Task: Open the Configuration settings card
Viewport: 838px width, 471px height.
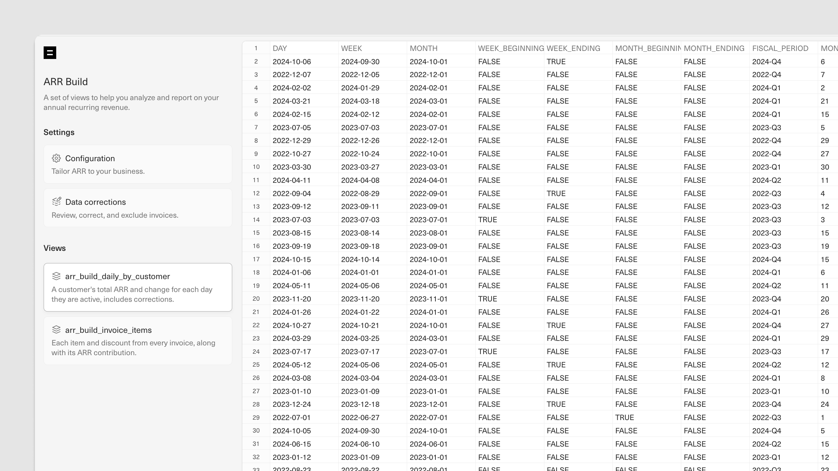Action: click(138, 164)
